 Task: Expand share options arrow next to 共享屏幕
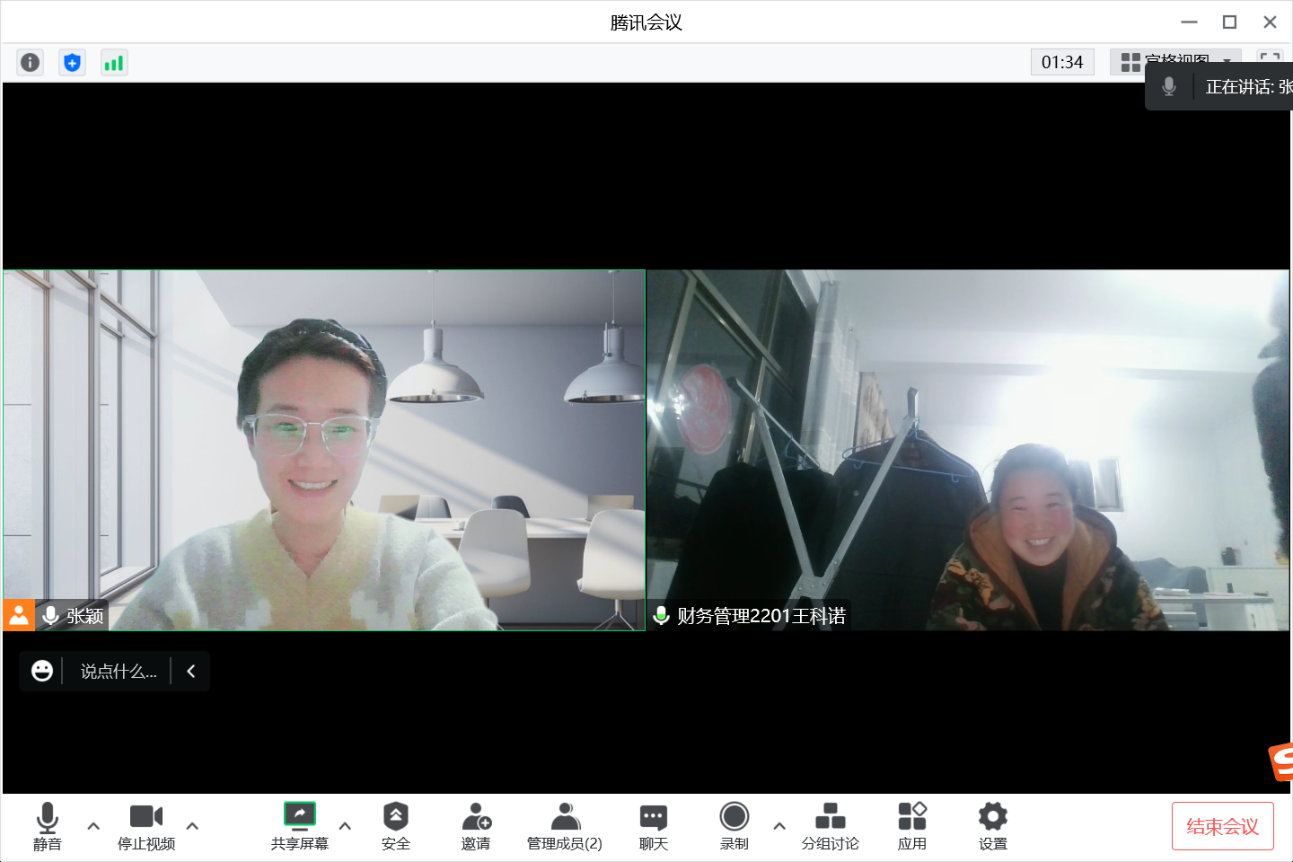coord(345,826)
